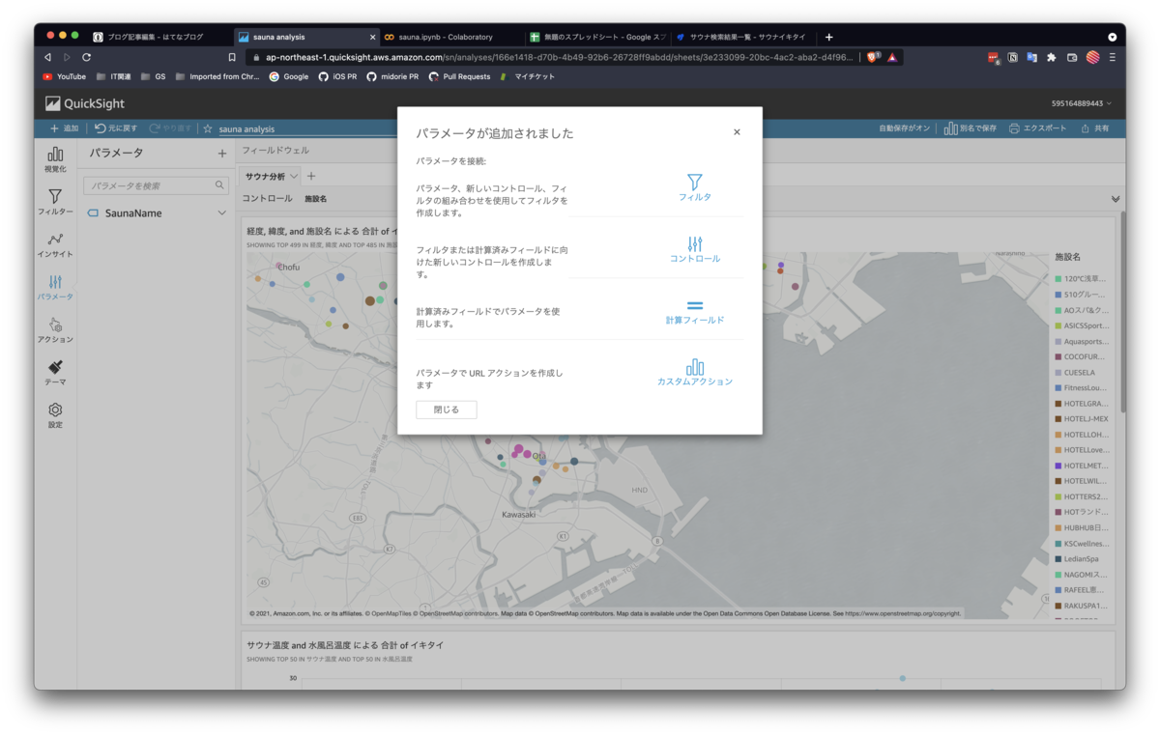Open the Imported from Chrome bookmarks folder

point(217,76)
